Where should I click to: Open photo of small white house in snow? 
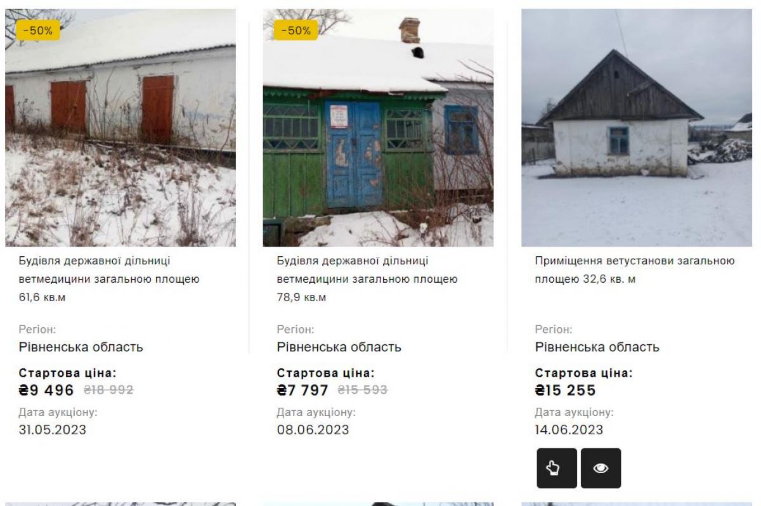point(637,127)
